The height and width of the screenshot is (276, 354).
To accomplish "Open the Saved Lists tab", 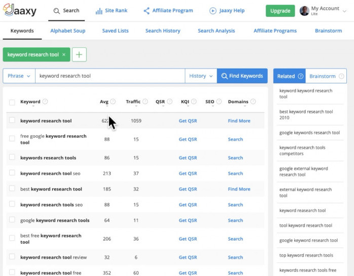I will pos(115,31).
